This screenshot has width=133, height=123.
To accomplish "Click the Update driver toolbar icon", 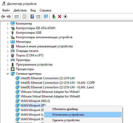I will (54, 16).
